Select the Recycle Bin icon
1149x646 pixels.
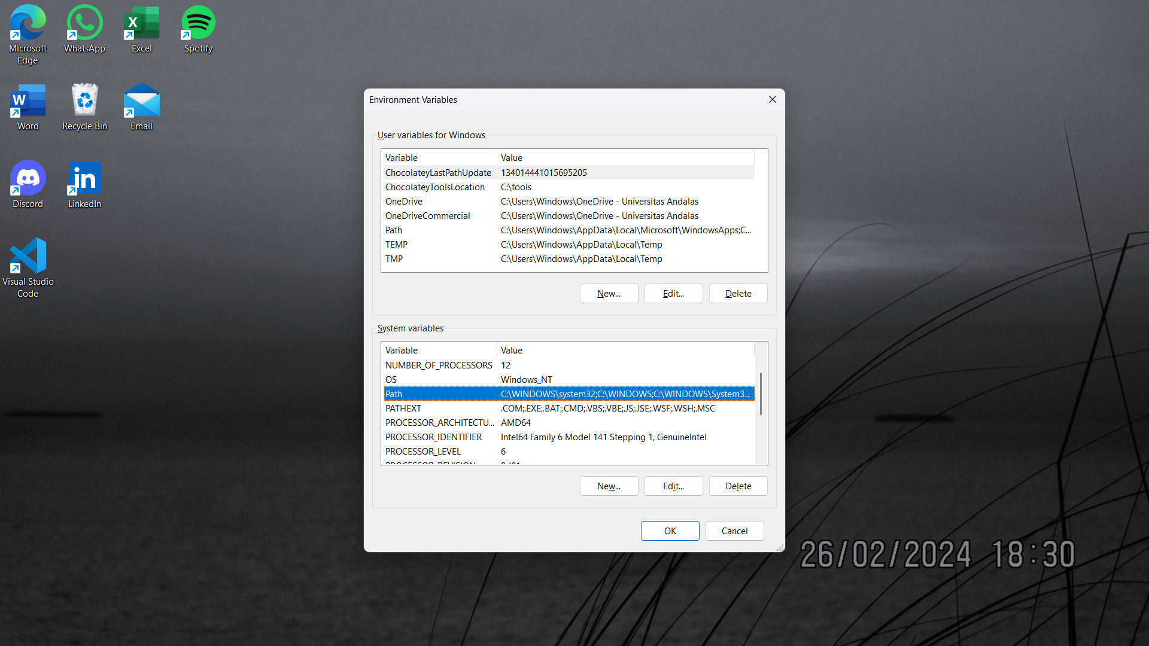click(x=84, y=102)
